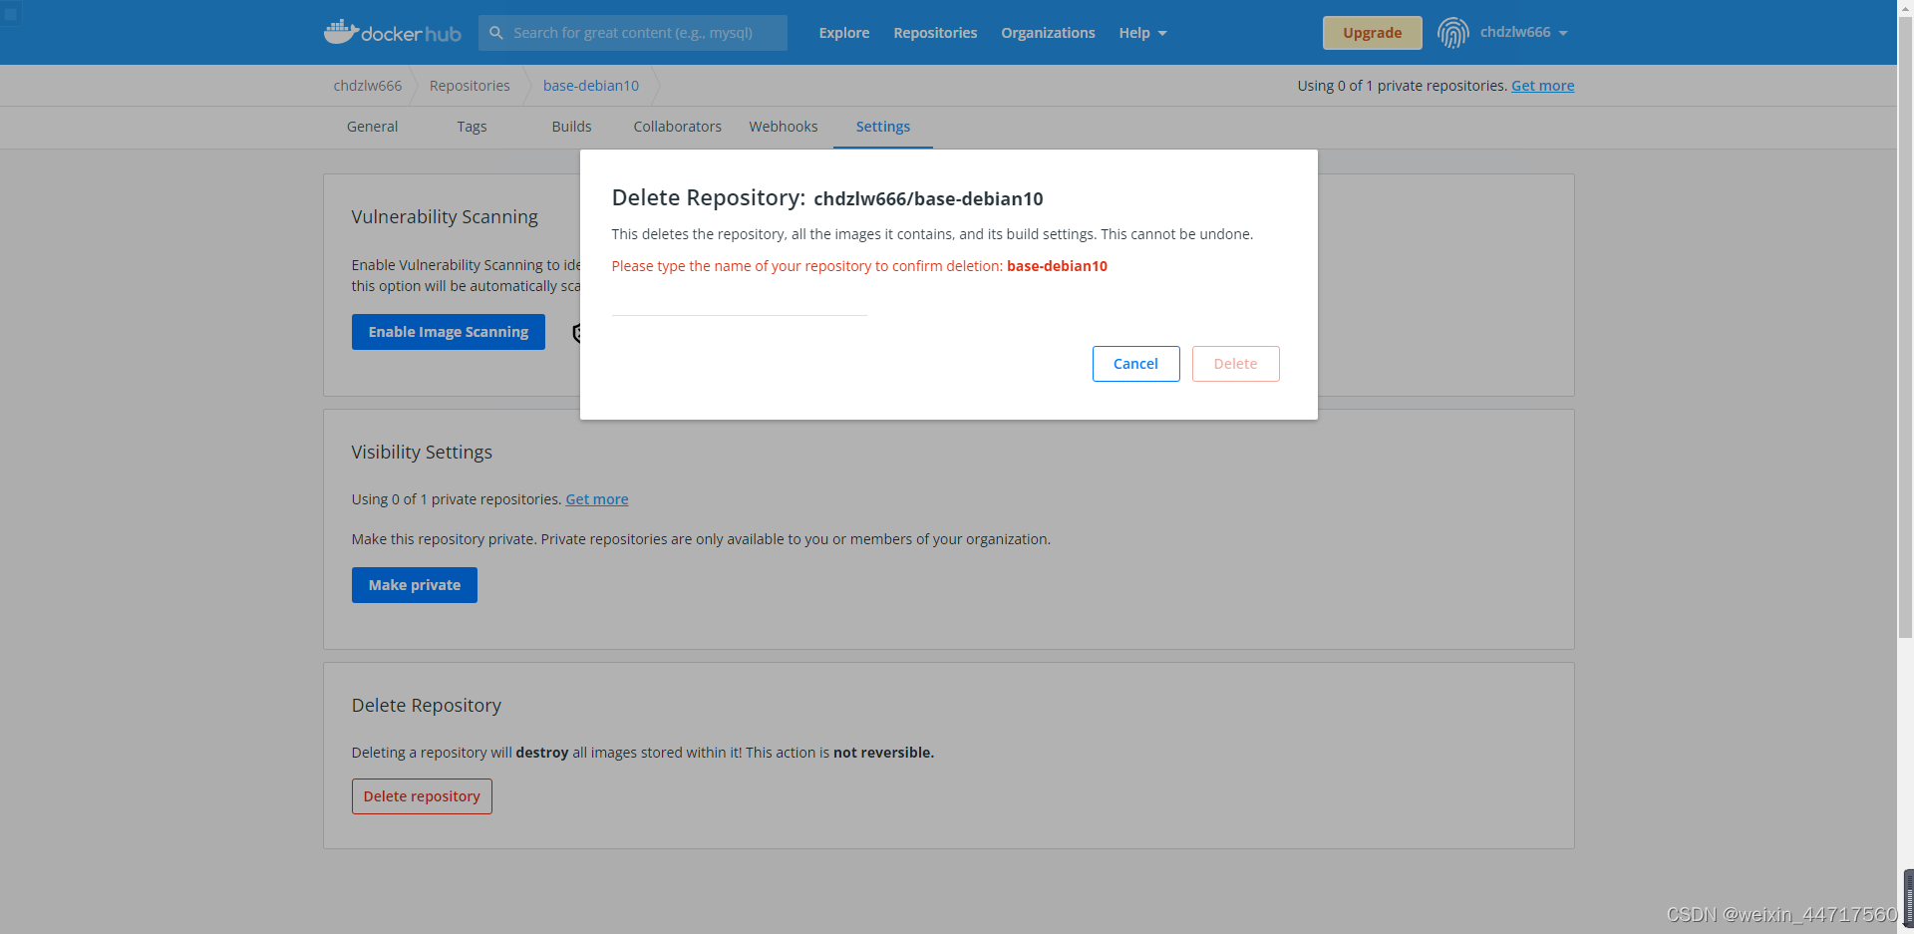Click the Delete repository button
This screenshot has width=1914, height=934.
click(x=422, y=796)
